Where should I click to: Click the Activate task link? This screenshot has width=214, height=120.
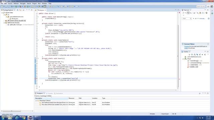[202, 19]
